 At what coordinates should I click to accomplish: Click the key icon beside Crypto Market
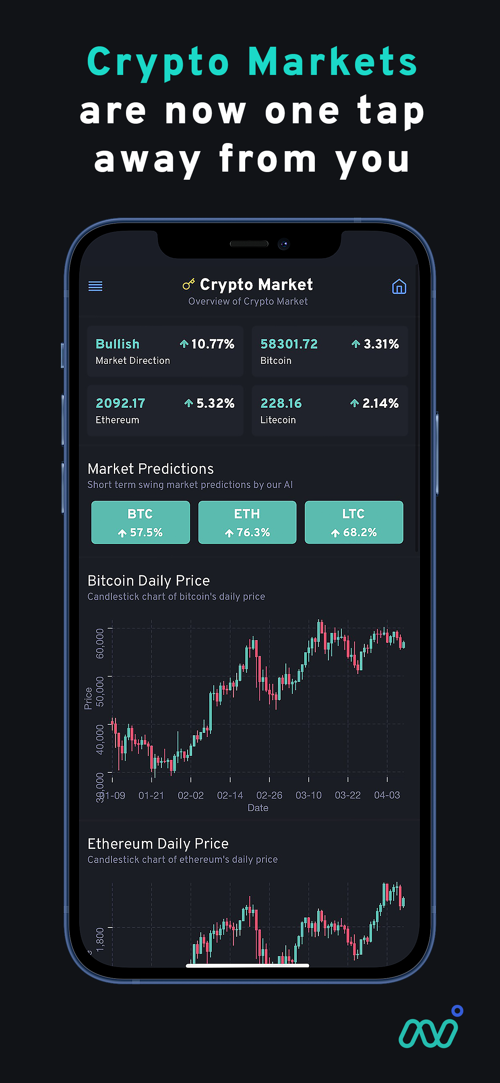coord(188,284)
